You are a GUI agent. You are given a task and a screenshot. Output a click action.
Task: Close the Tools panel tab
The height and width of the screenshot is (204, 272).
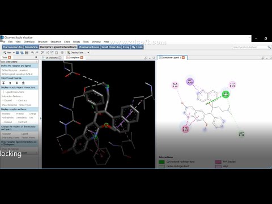(x=10, y=57)
